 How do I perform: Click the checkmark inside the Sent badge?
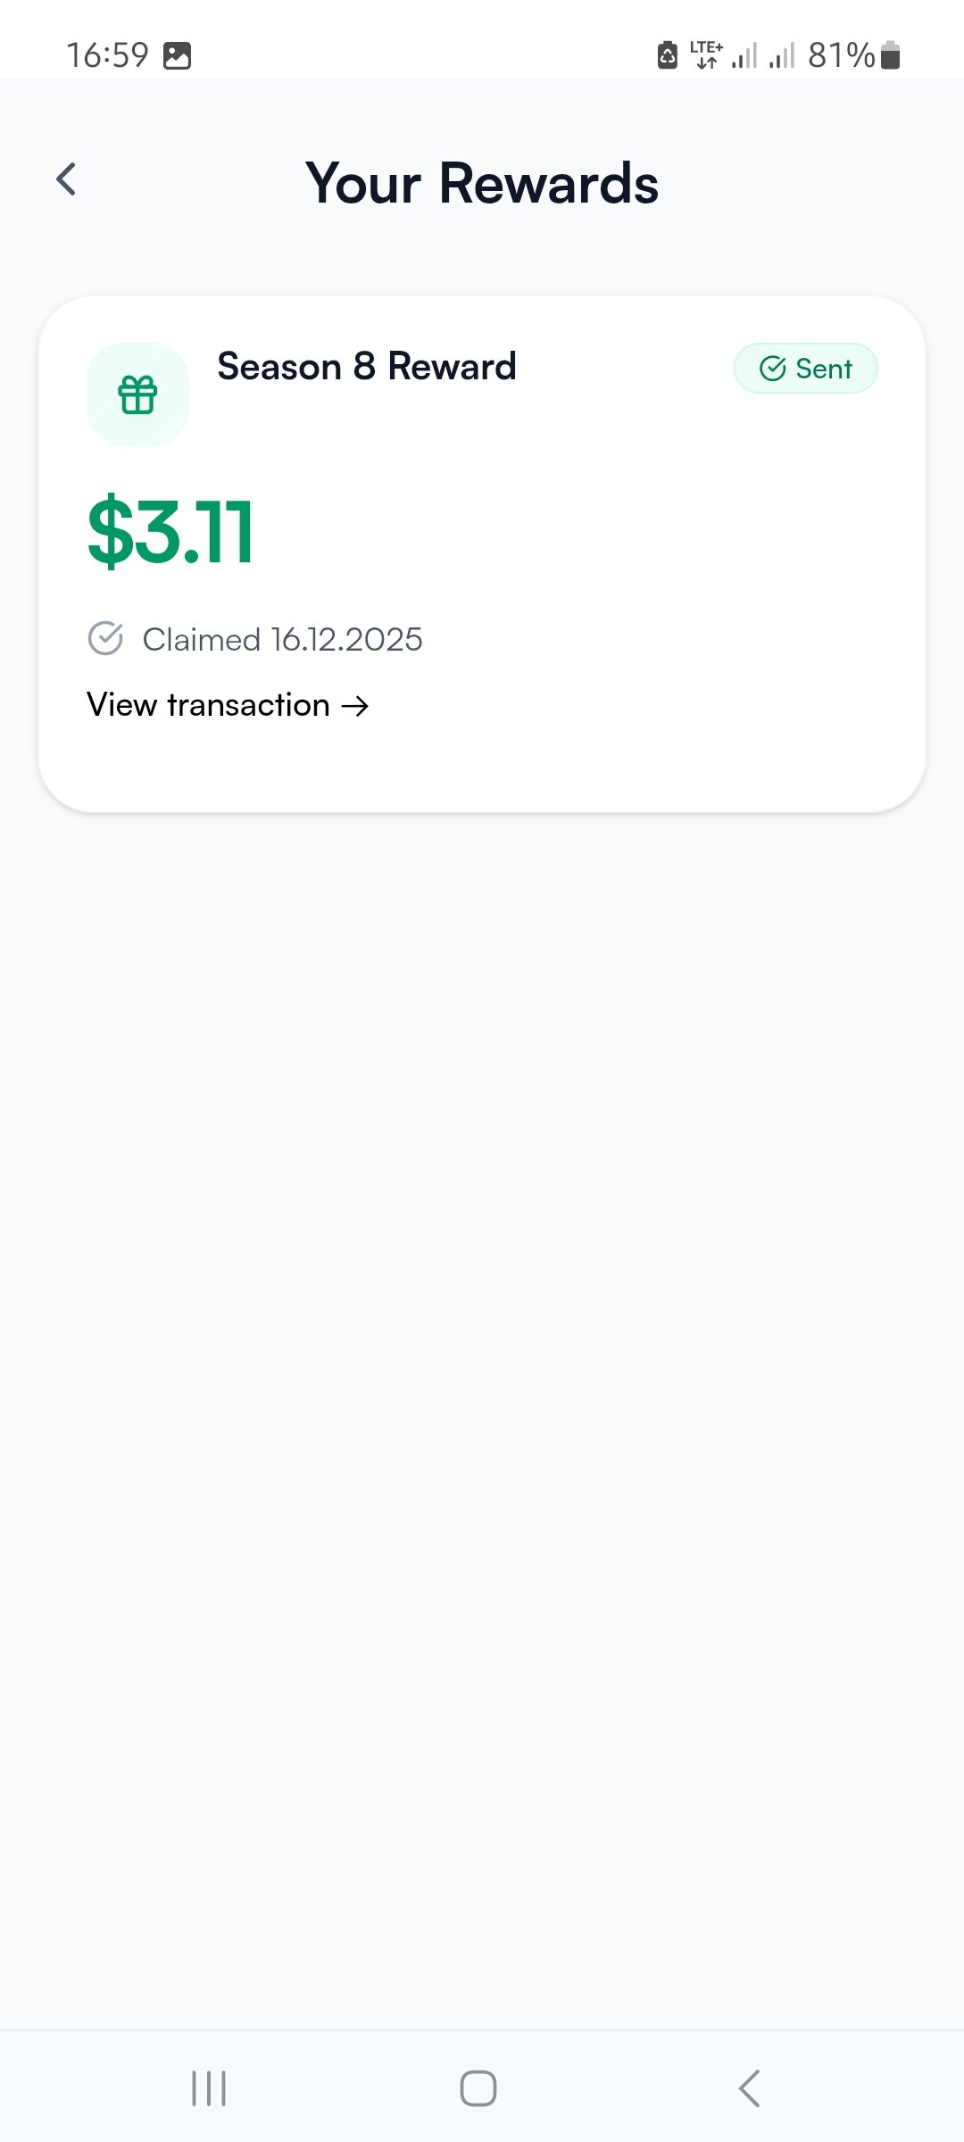point(772,369)
